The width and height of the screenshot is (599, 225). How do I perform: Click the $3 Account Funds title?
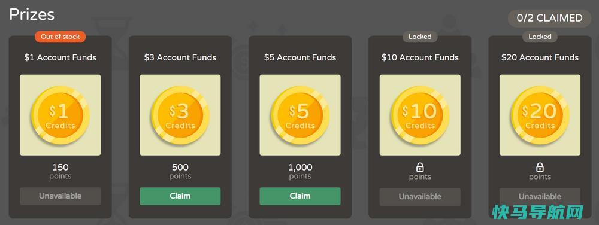tap(180, 57)
